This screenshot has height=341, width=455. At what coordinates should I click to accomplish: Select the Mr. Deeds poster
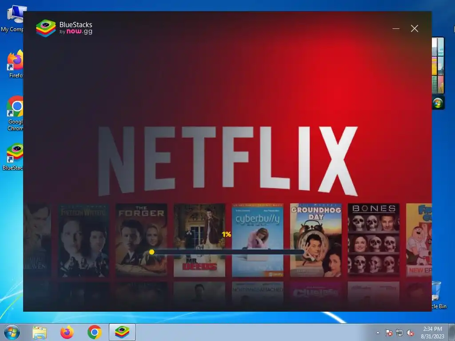[x=200, y=240]
